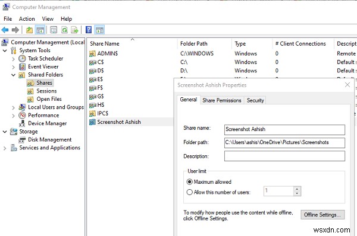This screenshot has width=357, height=236.
Task: Switch to the General tab
Action: coord(189,100)
